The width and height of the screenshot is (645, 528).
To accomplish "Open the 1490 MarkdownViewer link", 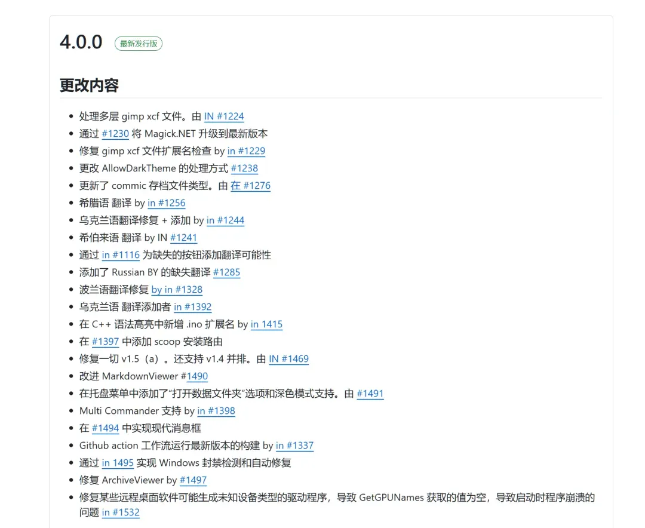I will pyautogui.click(x=198, y=376).
